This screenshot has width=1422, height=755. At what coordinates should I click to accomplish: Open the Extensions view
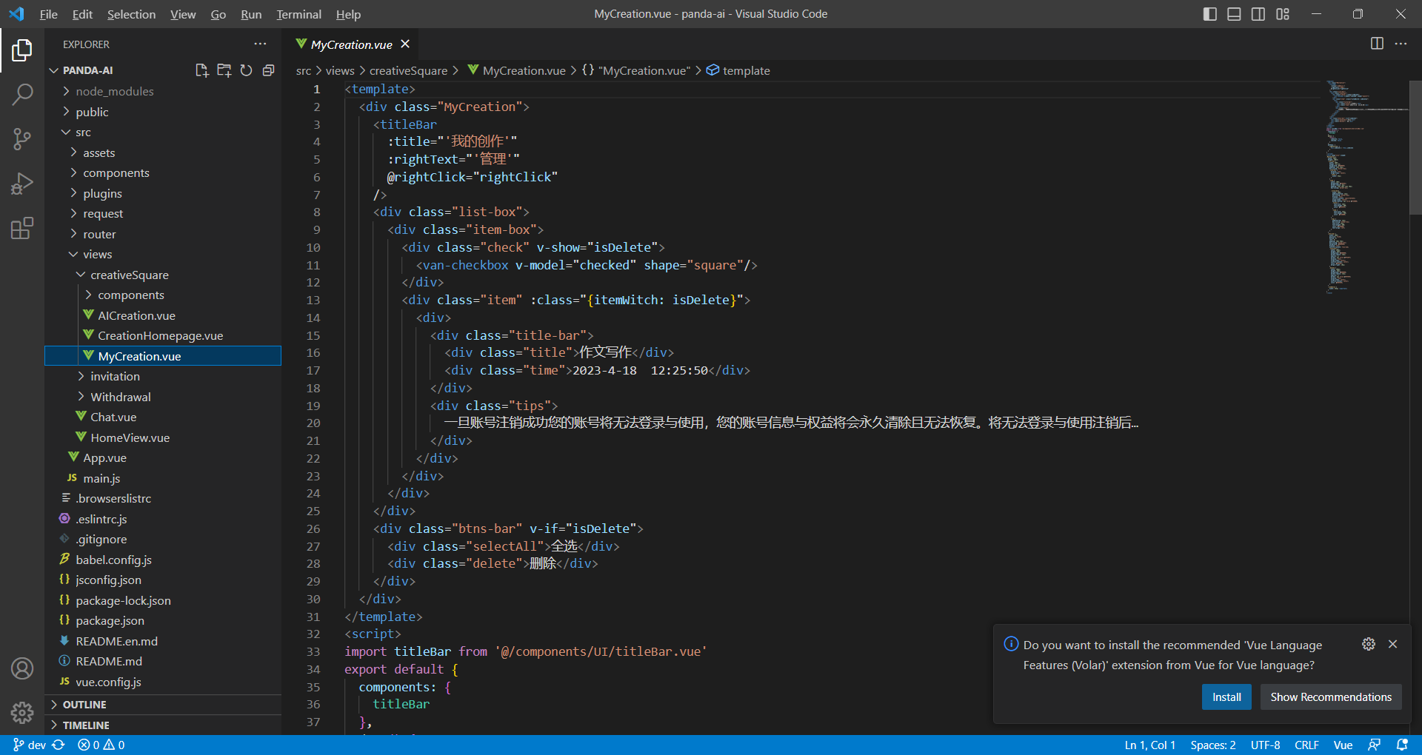coord(22,228)
